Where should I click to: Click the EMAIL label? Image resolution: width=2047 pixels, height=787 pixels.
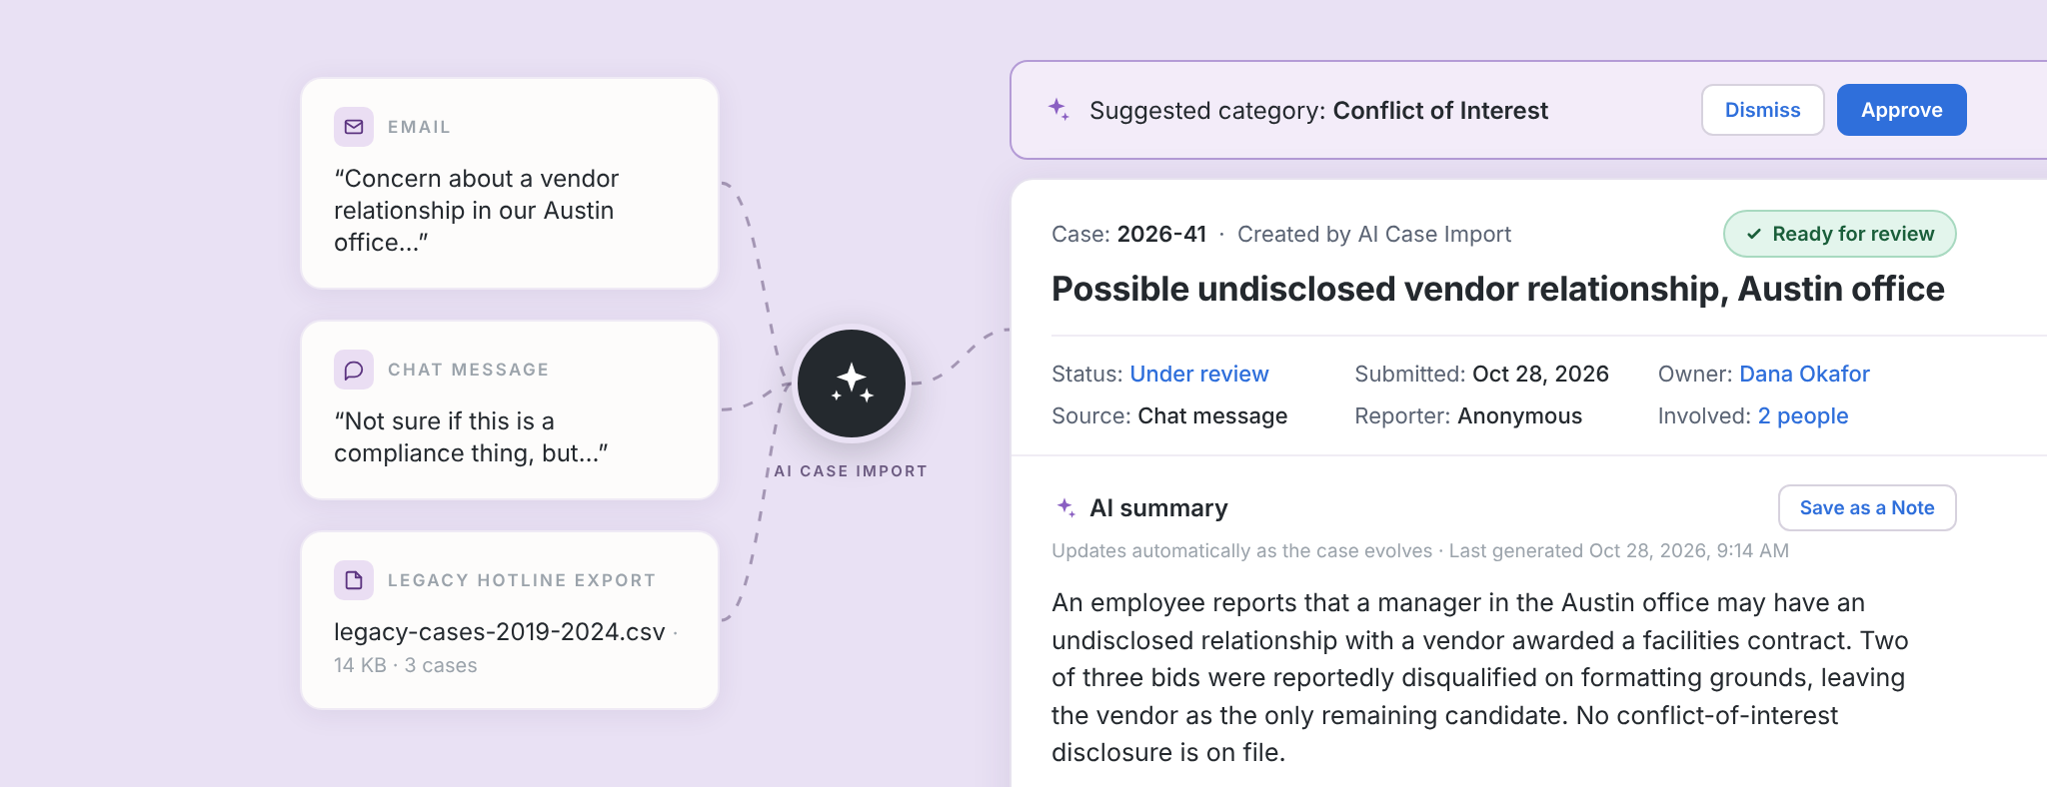click(x=419, y=127)
